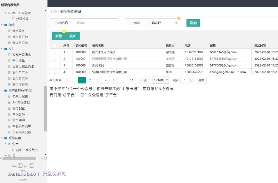This screenshot has height=183, width=278.
Task: Click the green 搜索 button
Action: (x=193, y=23)
